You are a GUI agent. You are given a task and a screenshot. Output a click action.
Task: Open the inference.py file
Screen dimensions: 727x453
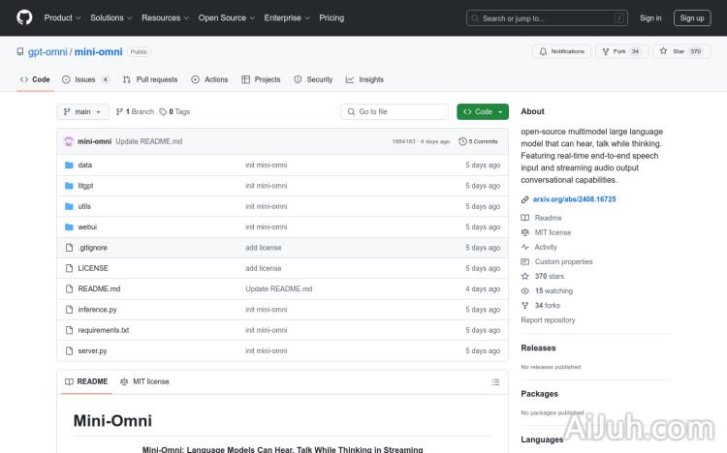tap(97, 310)
